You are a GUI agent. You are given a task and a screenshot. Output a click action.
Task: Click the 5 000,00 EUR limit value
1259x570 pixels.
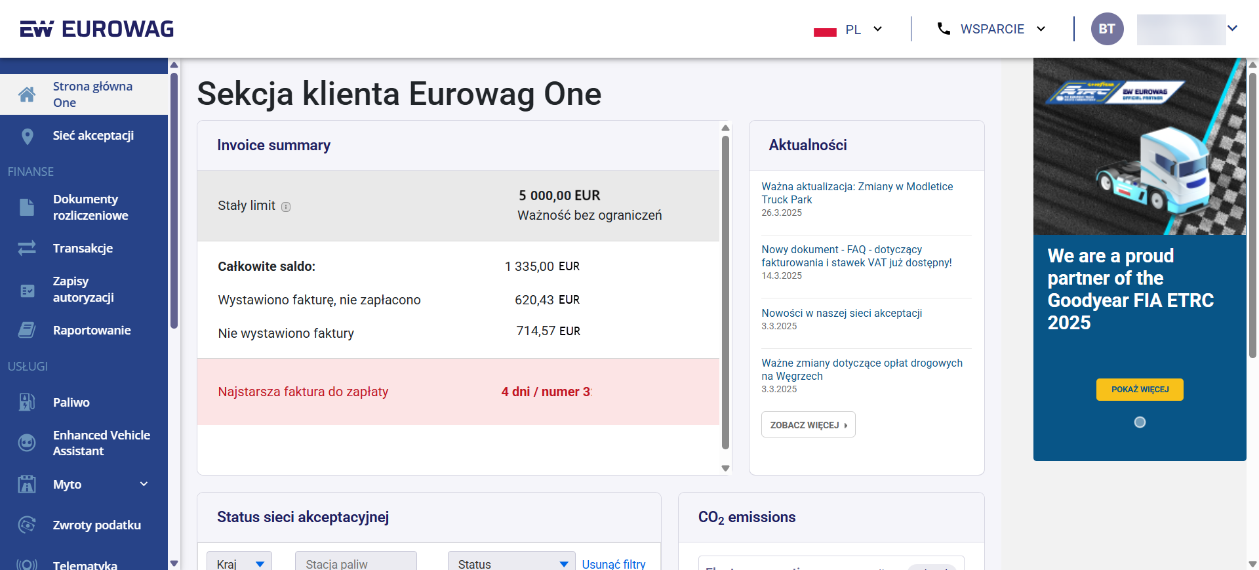coord(559,195)
